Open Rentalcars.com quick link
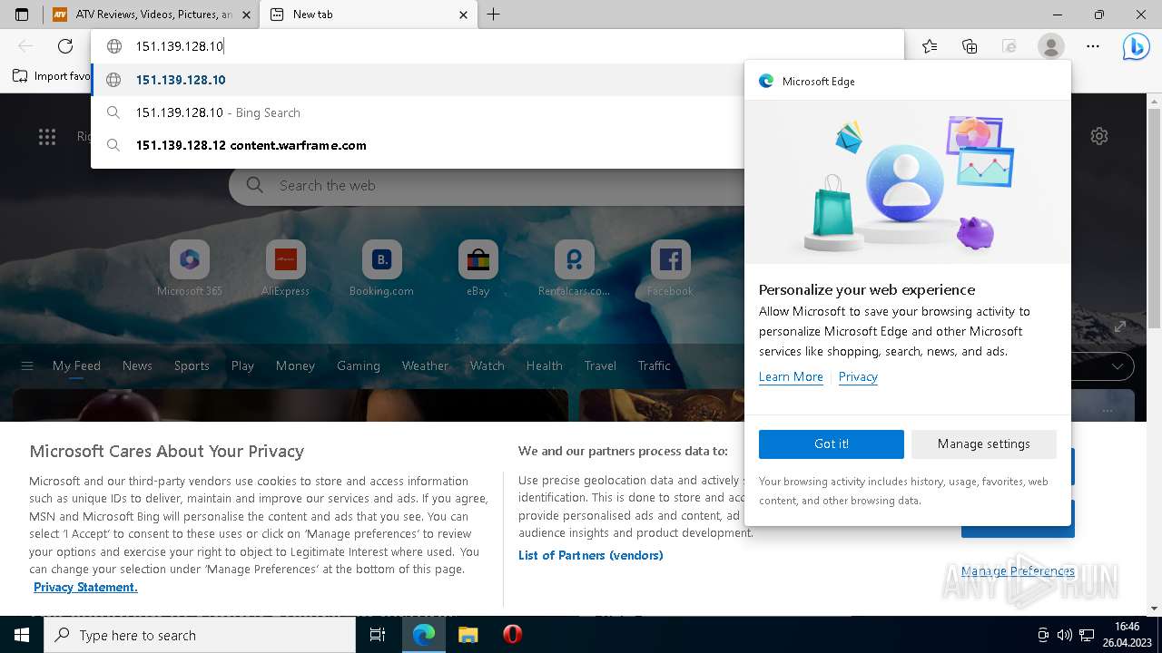 click(574, 268)
